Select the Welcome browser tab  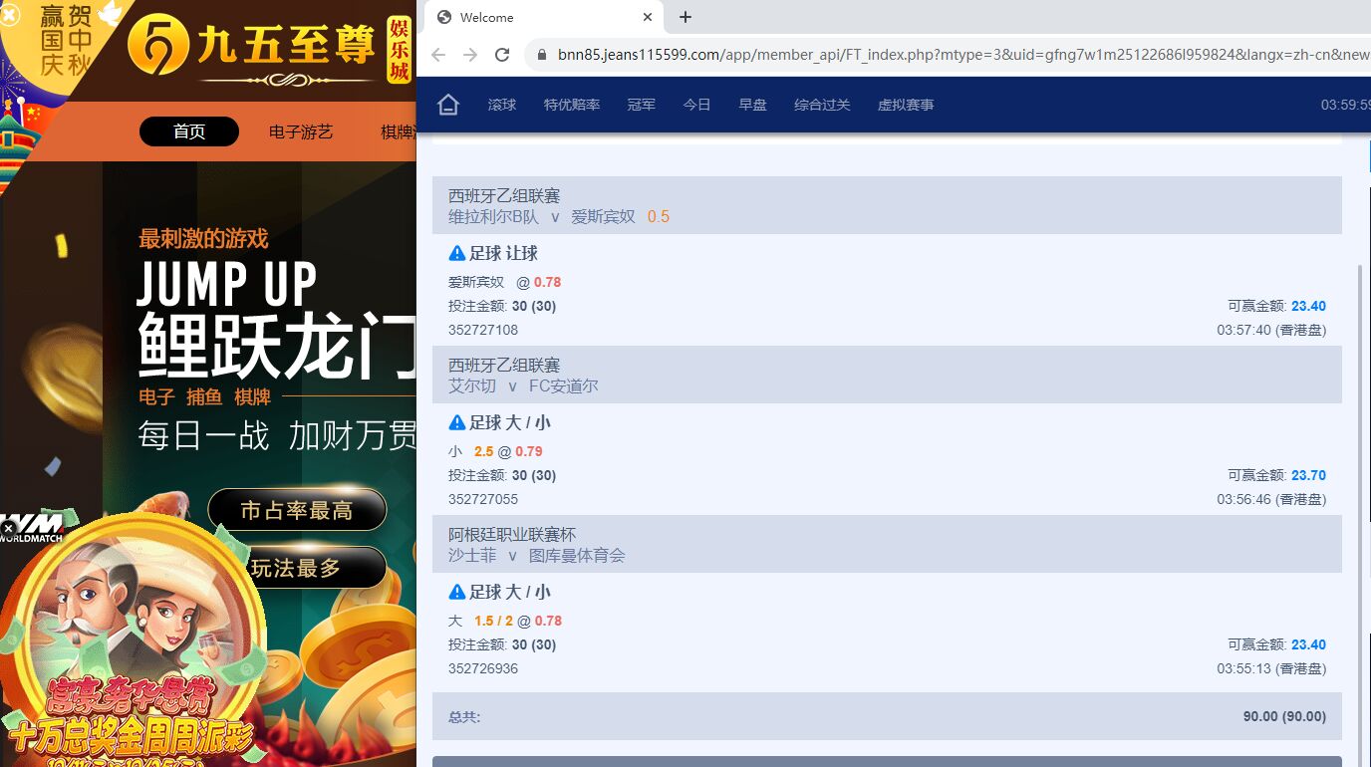(x=544, y=17)
